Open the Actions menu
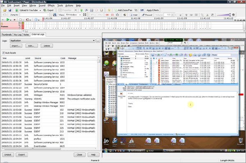This screenshot has width=246, height=163. pyautogui.click(x=69, y=5)
